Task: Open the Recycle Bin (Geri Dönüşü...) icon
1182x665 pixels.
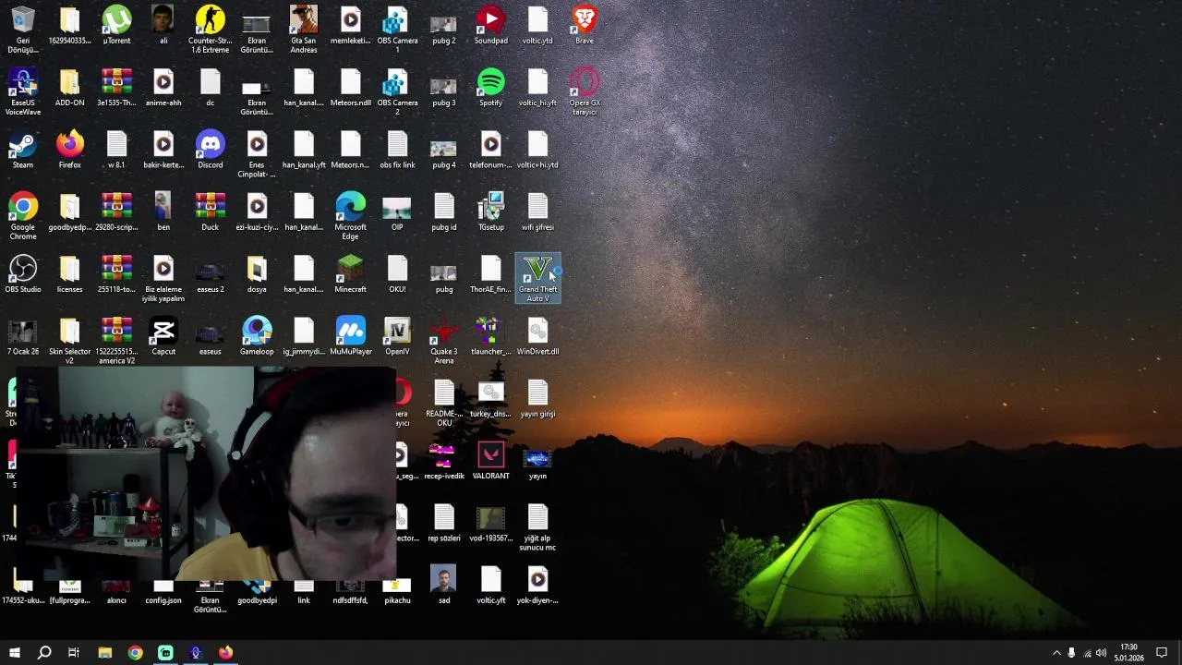Action: (22, 29)
